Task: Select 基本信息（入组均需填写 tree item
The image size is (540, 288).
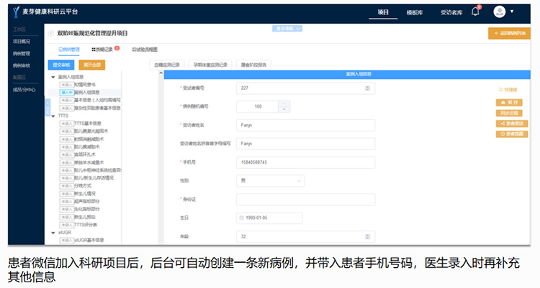Action: (x=90, y=100)
